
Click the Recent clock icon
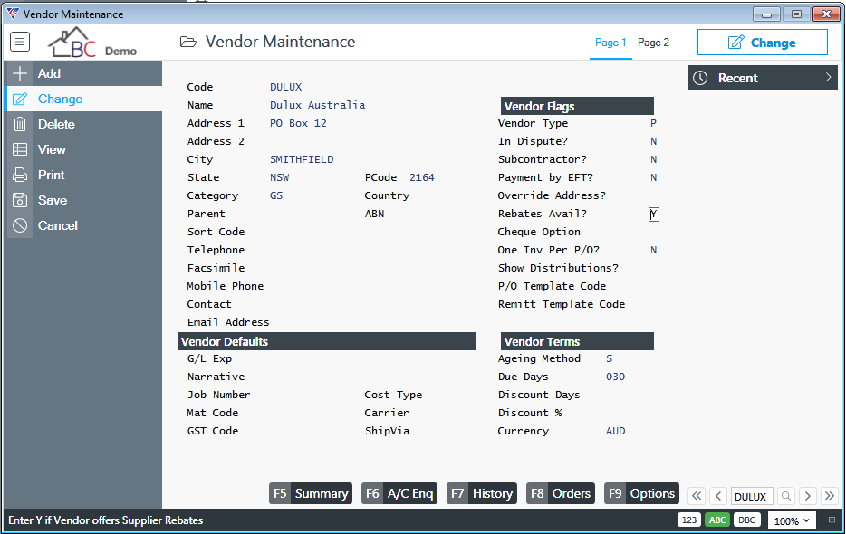pos(700,78)
